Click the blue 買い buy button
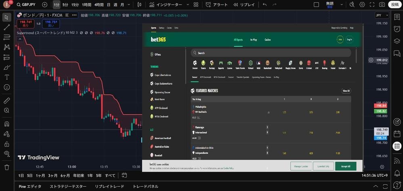This screenshot has height=191, width=403. 51,24
